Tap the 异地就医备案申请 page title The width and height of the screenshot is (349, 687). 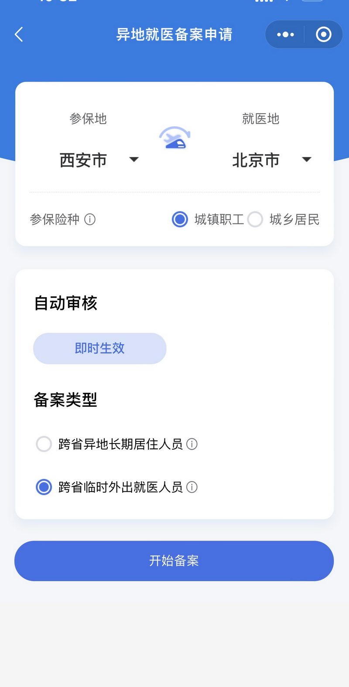pos(174,35)
